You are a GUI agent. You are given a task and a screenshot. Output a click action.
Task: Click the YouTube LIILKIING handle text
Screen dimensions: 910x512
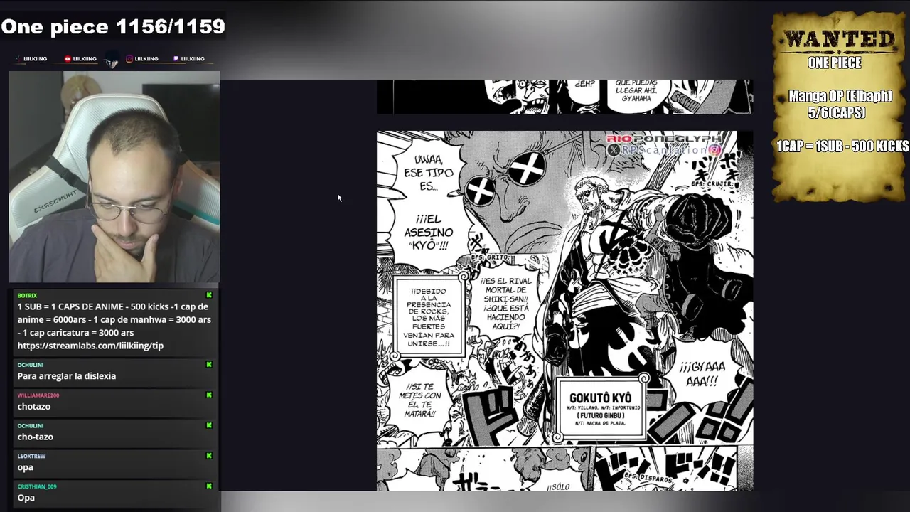click(85, 59)
